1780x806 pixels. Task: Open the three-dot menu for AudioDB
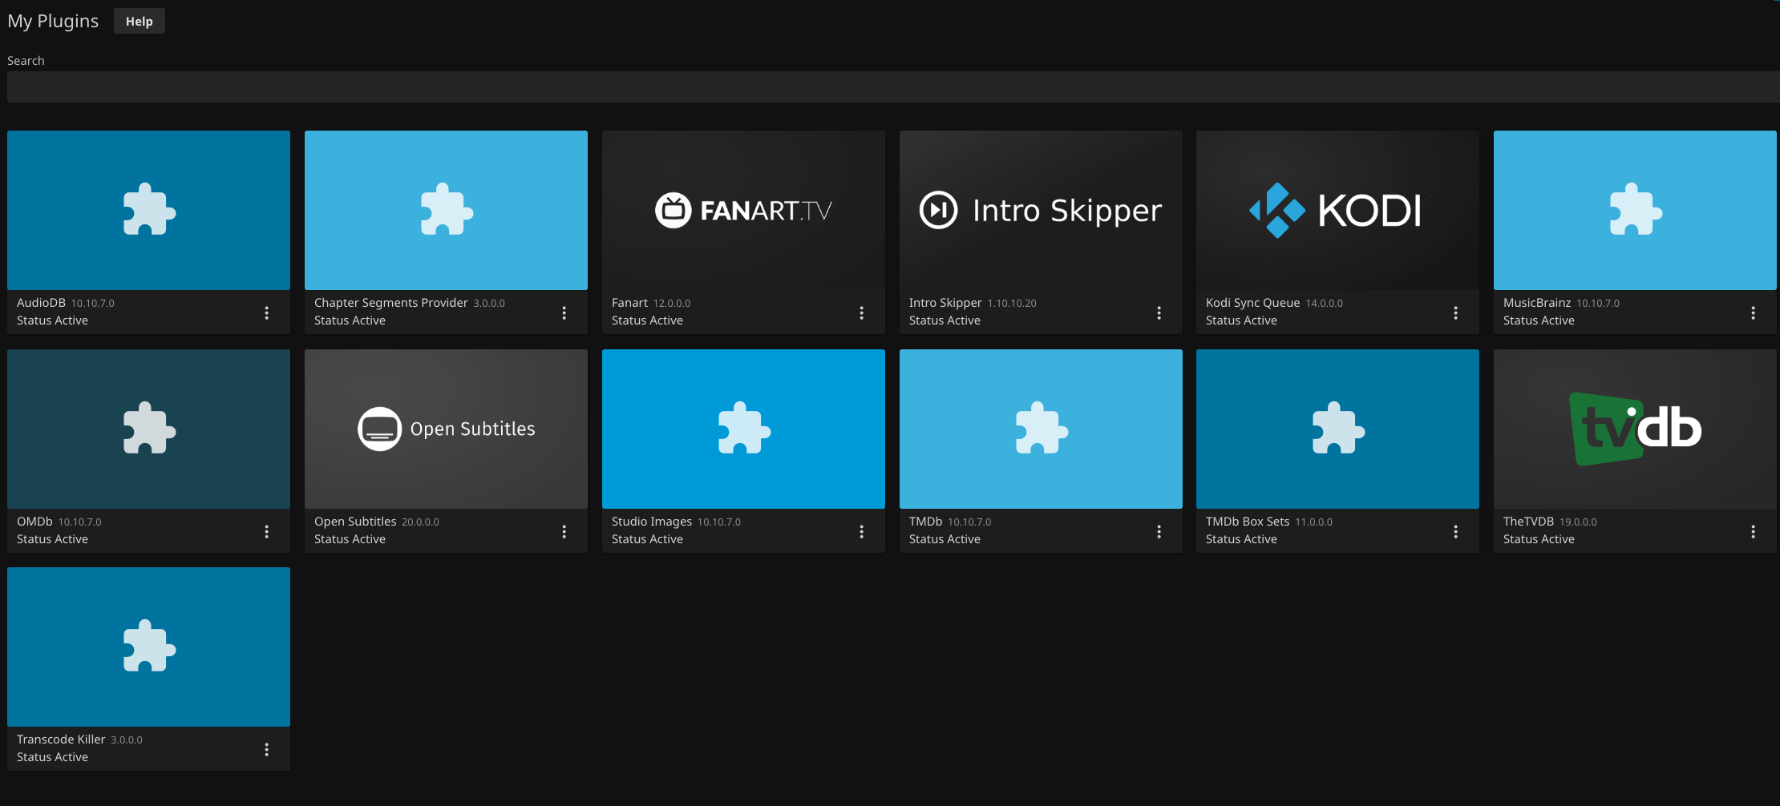pos(267,312)
